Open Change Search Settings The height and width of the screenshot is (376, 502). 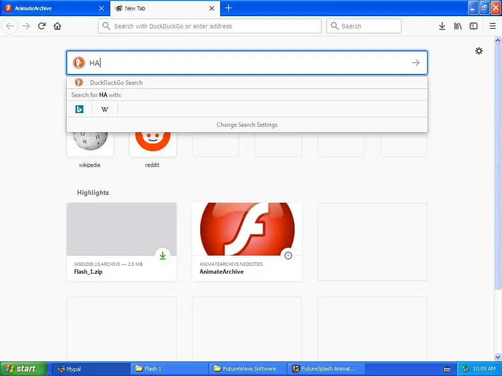tap(247, 125)
